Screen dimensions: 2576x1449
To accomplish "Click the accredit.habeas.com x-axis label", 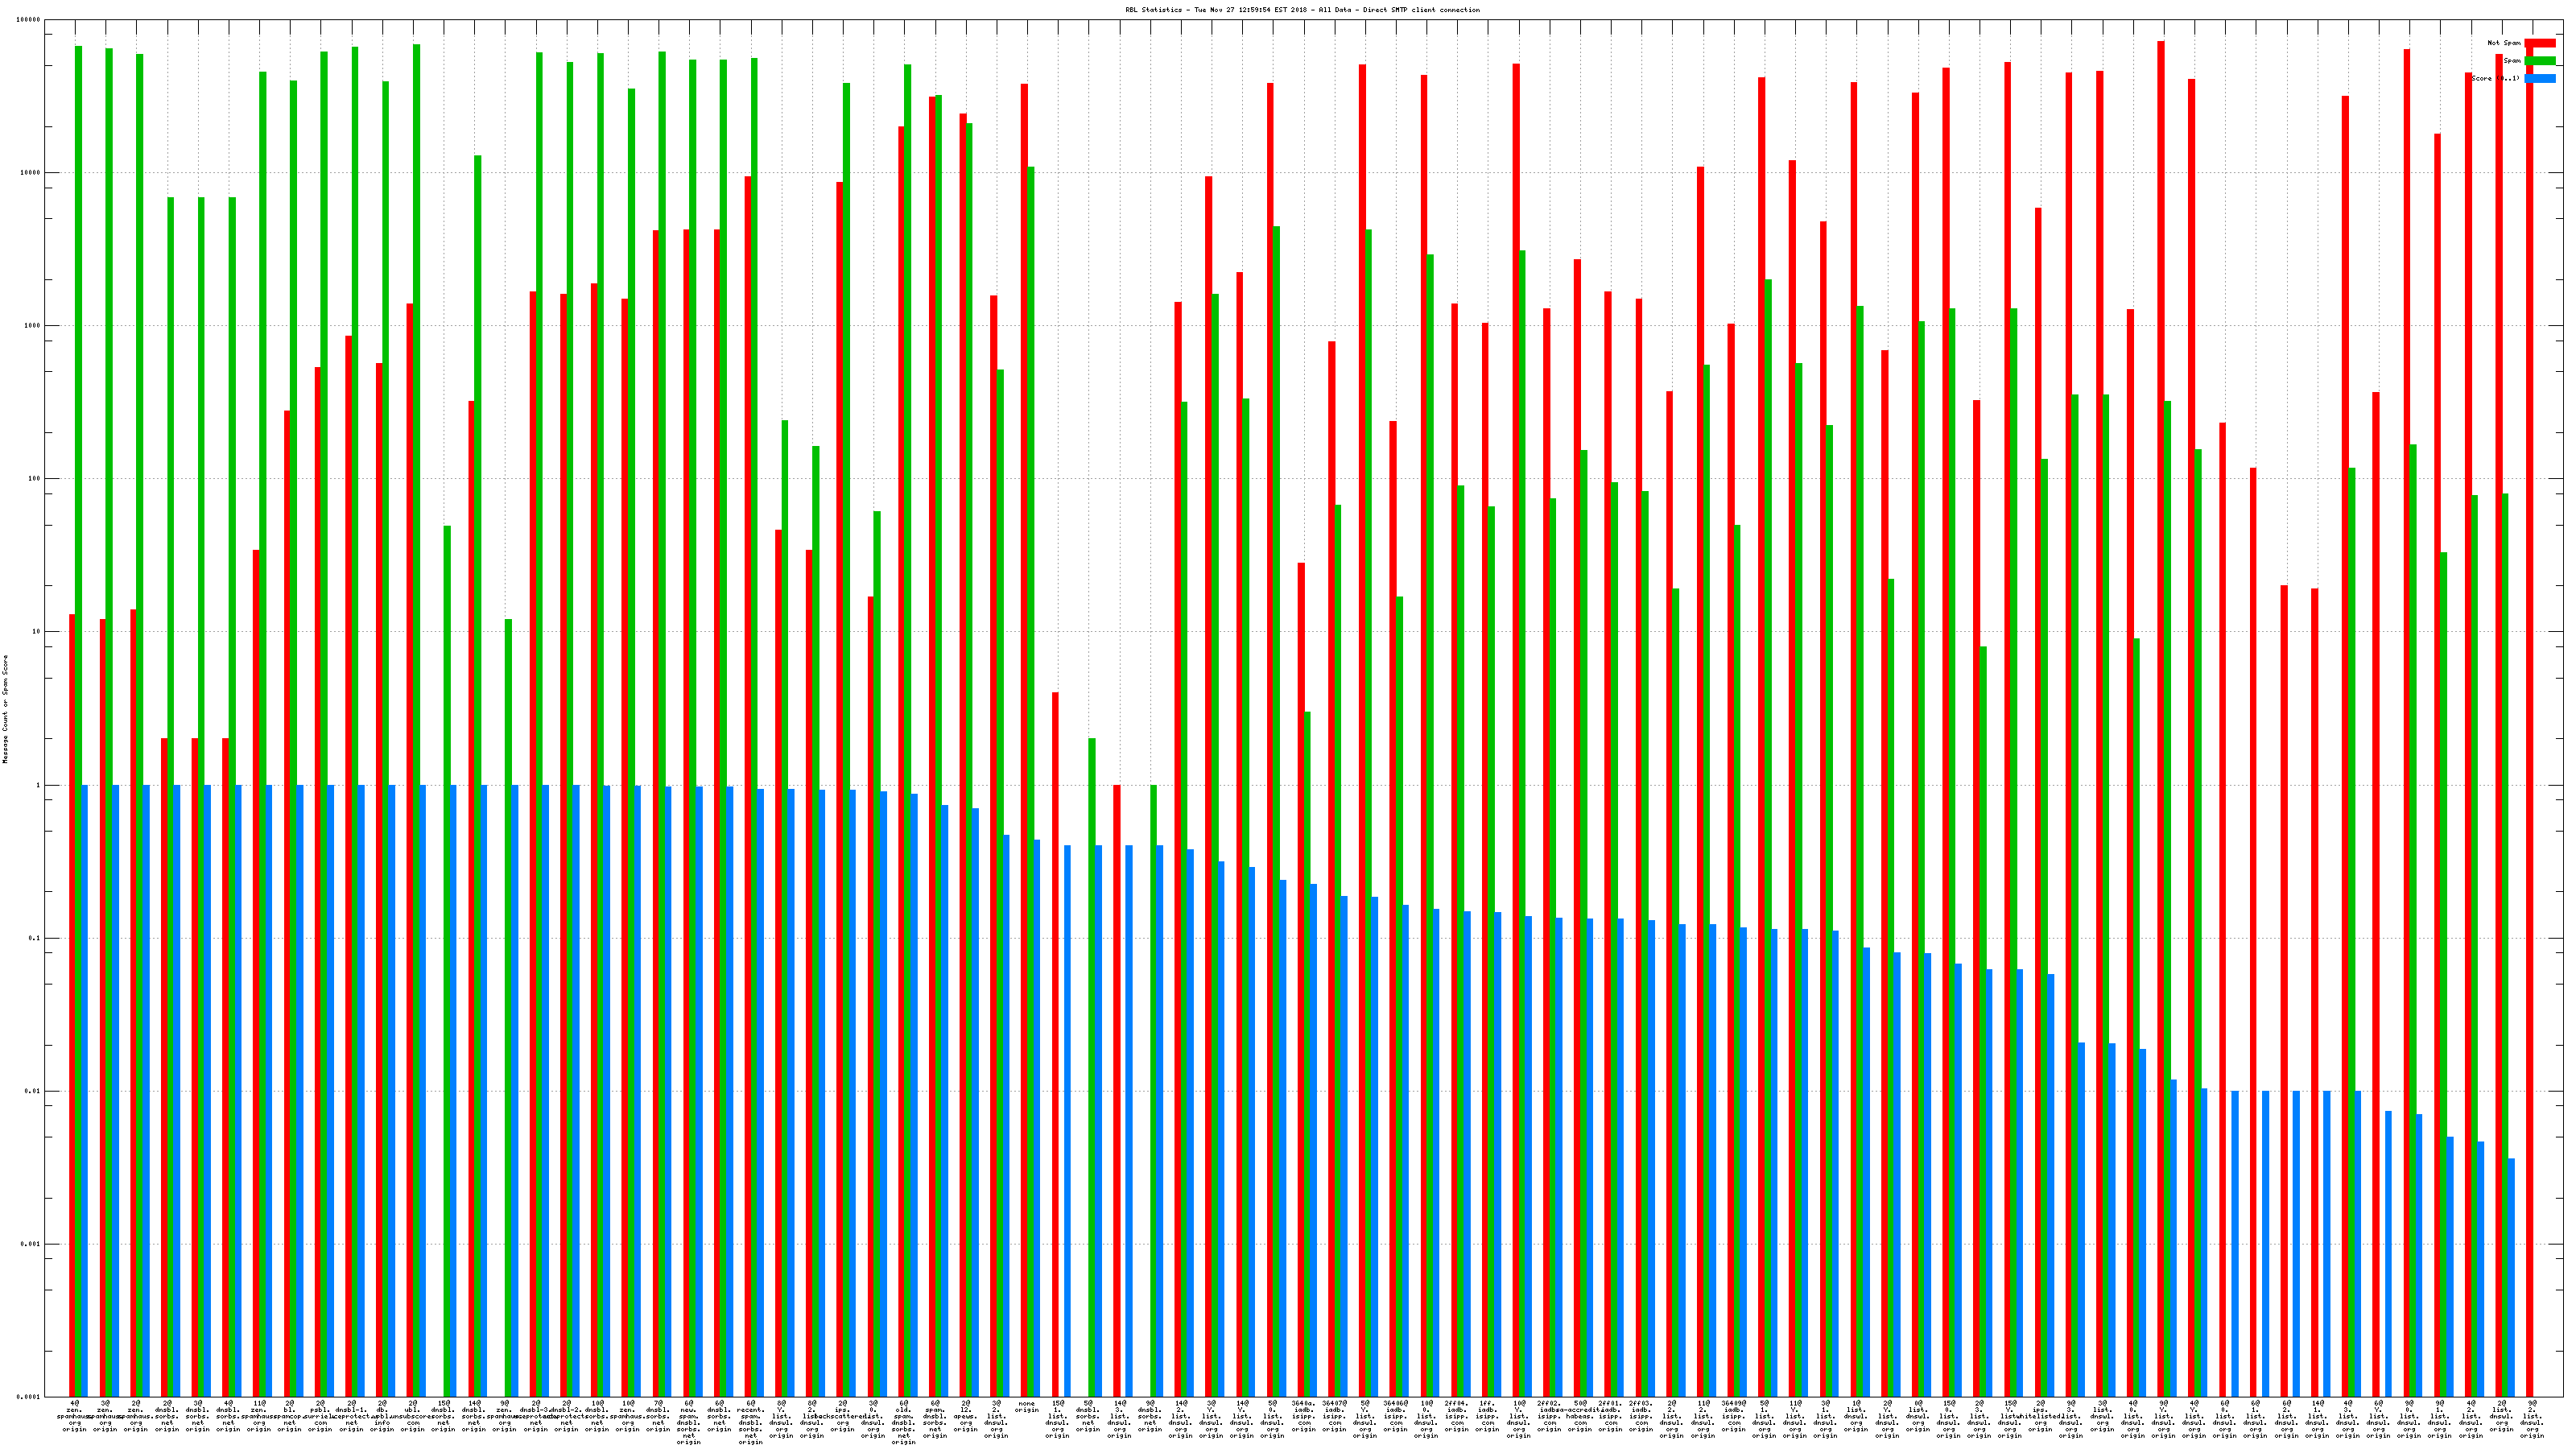I will [1580, 1417].
